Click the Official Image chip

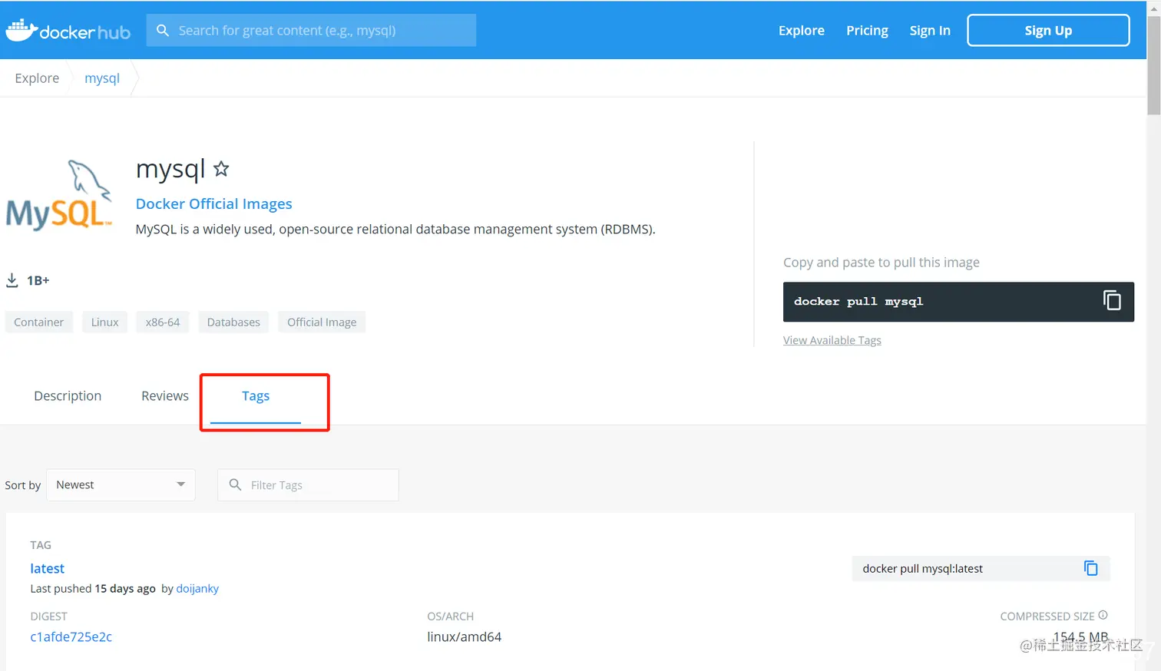322,322
